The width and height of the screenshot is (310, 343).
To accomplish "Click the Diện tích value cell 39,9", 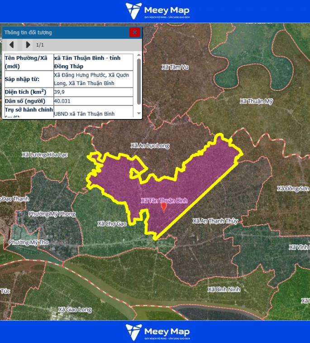I will (93, 92).
